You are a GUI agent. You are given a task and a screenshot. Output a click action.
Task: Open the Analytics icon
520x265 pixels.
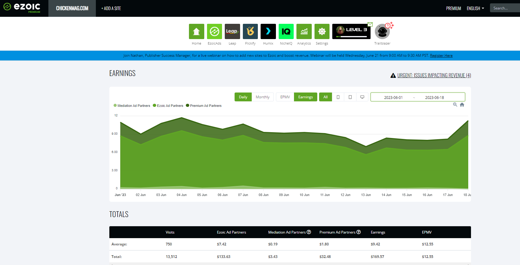(304, 31)
